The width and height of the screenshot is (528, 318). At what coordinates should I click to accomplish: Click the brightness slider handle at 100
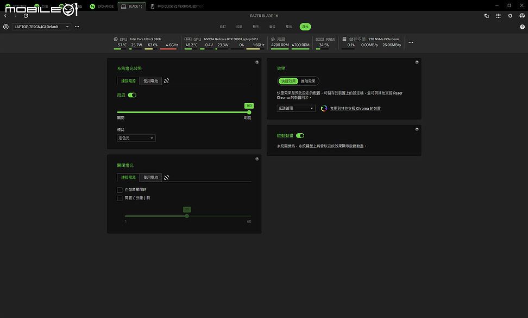[249, 112]
